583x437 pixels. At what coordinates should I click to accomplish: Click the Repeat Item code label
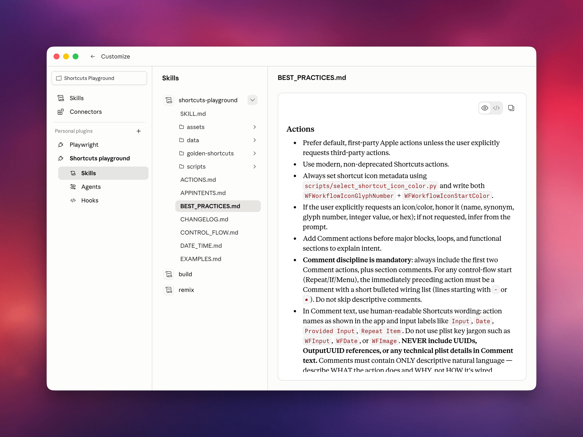pyautogui.click(x=381, y=331)
